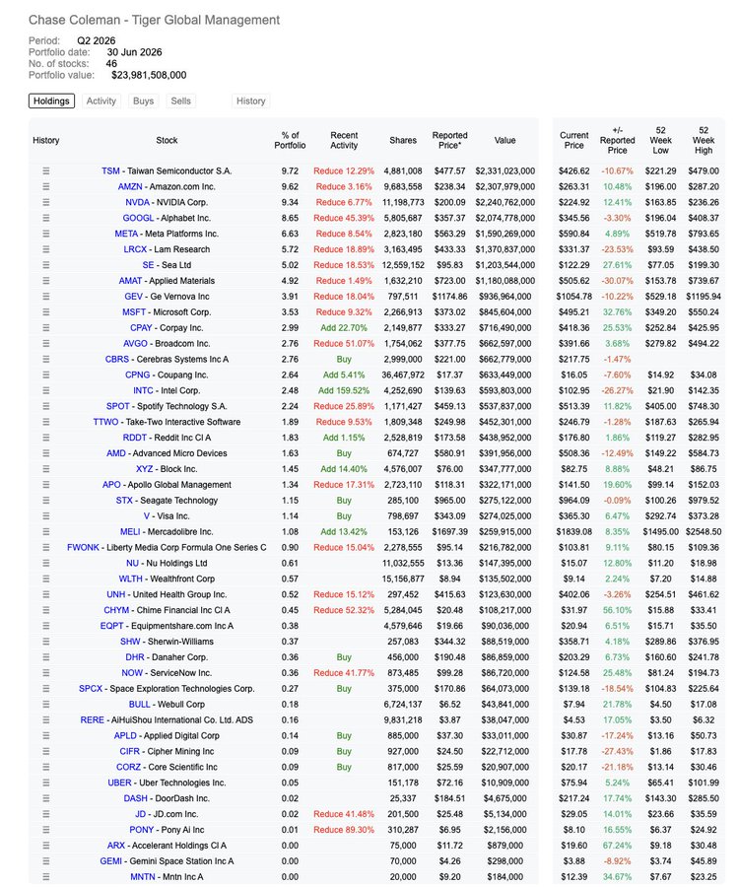The width and height of the screenshot is (739, 887).
Task: Open history icon for CPAY row
Action: (x=45, y=327)
